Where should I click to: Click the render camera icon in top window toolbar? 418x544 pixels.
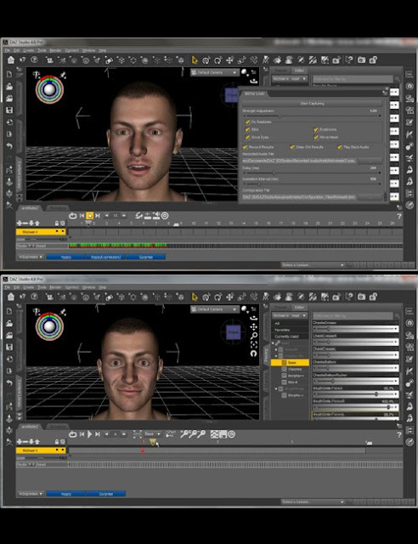361,60
